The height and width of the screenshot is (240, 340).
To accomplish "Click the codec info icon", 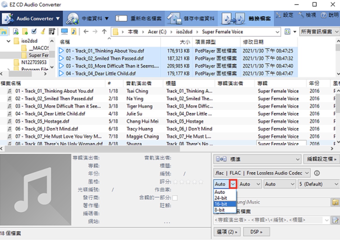I will pos(317,173).
